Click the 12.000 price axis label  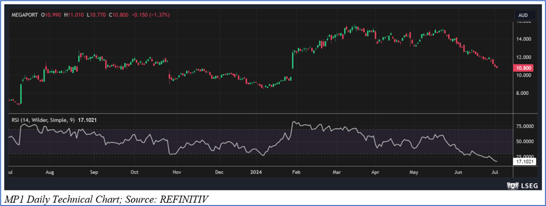(x=523, y=57)
